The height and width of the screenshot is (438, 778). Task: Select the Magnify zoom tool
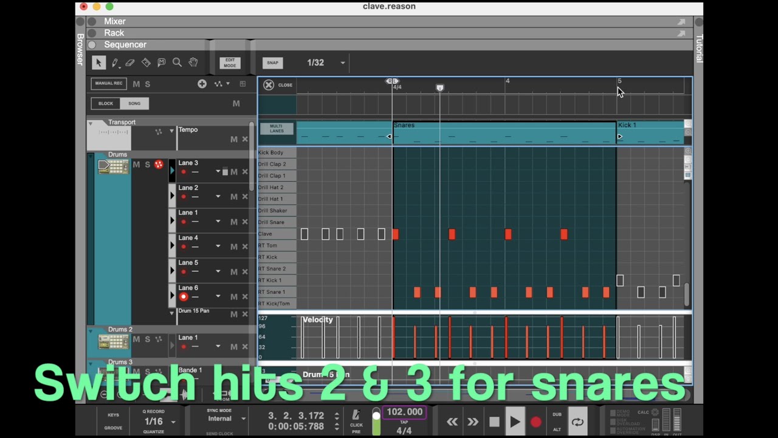click(x=177, y=63)
